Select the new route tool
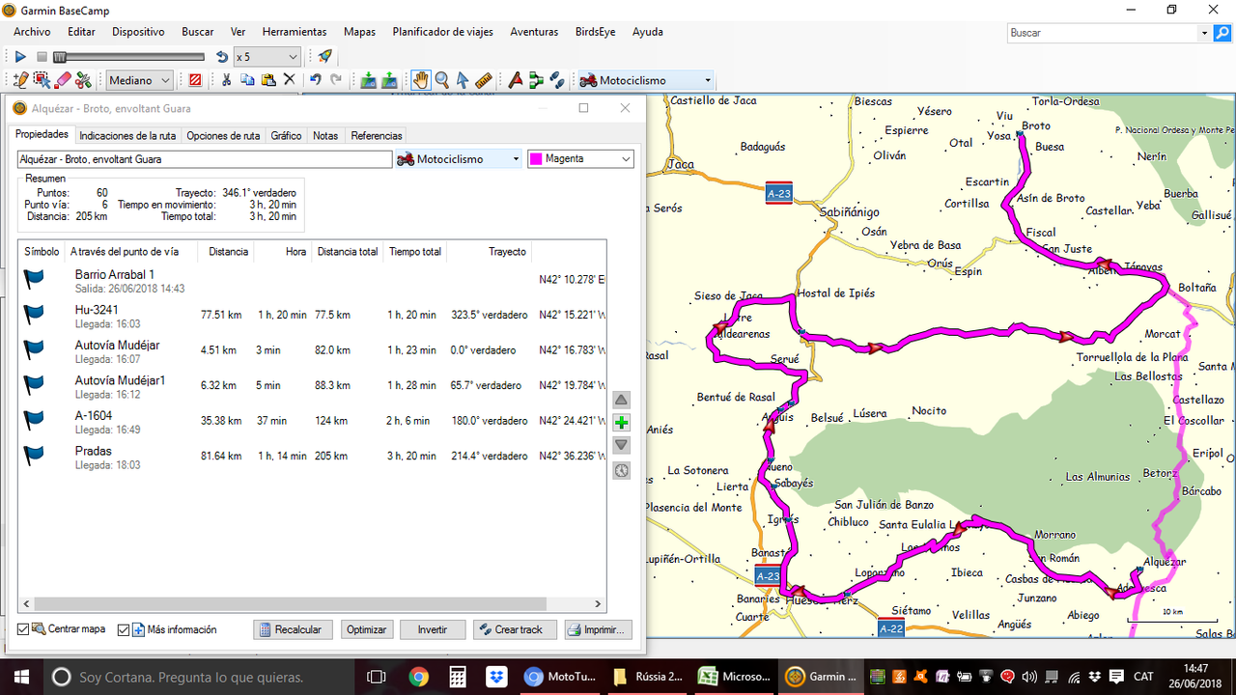The height and width of the screenshot is (695, 1236). (536, 80)
